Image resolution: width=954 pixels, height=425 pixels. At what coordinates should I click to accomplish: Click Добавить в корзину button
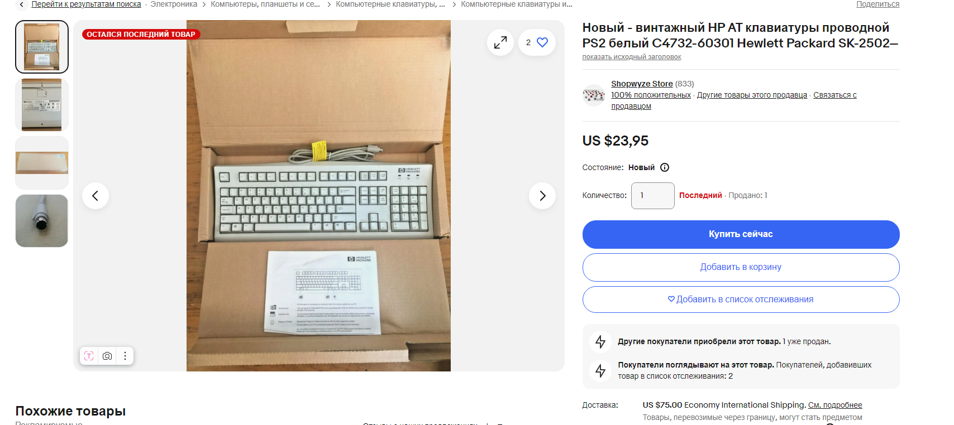pos(741,267)
